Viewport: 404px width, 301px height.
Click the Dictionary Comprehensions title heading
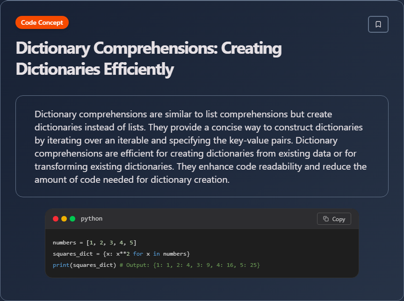pos(149,48)
